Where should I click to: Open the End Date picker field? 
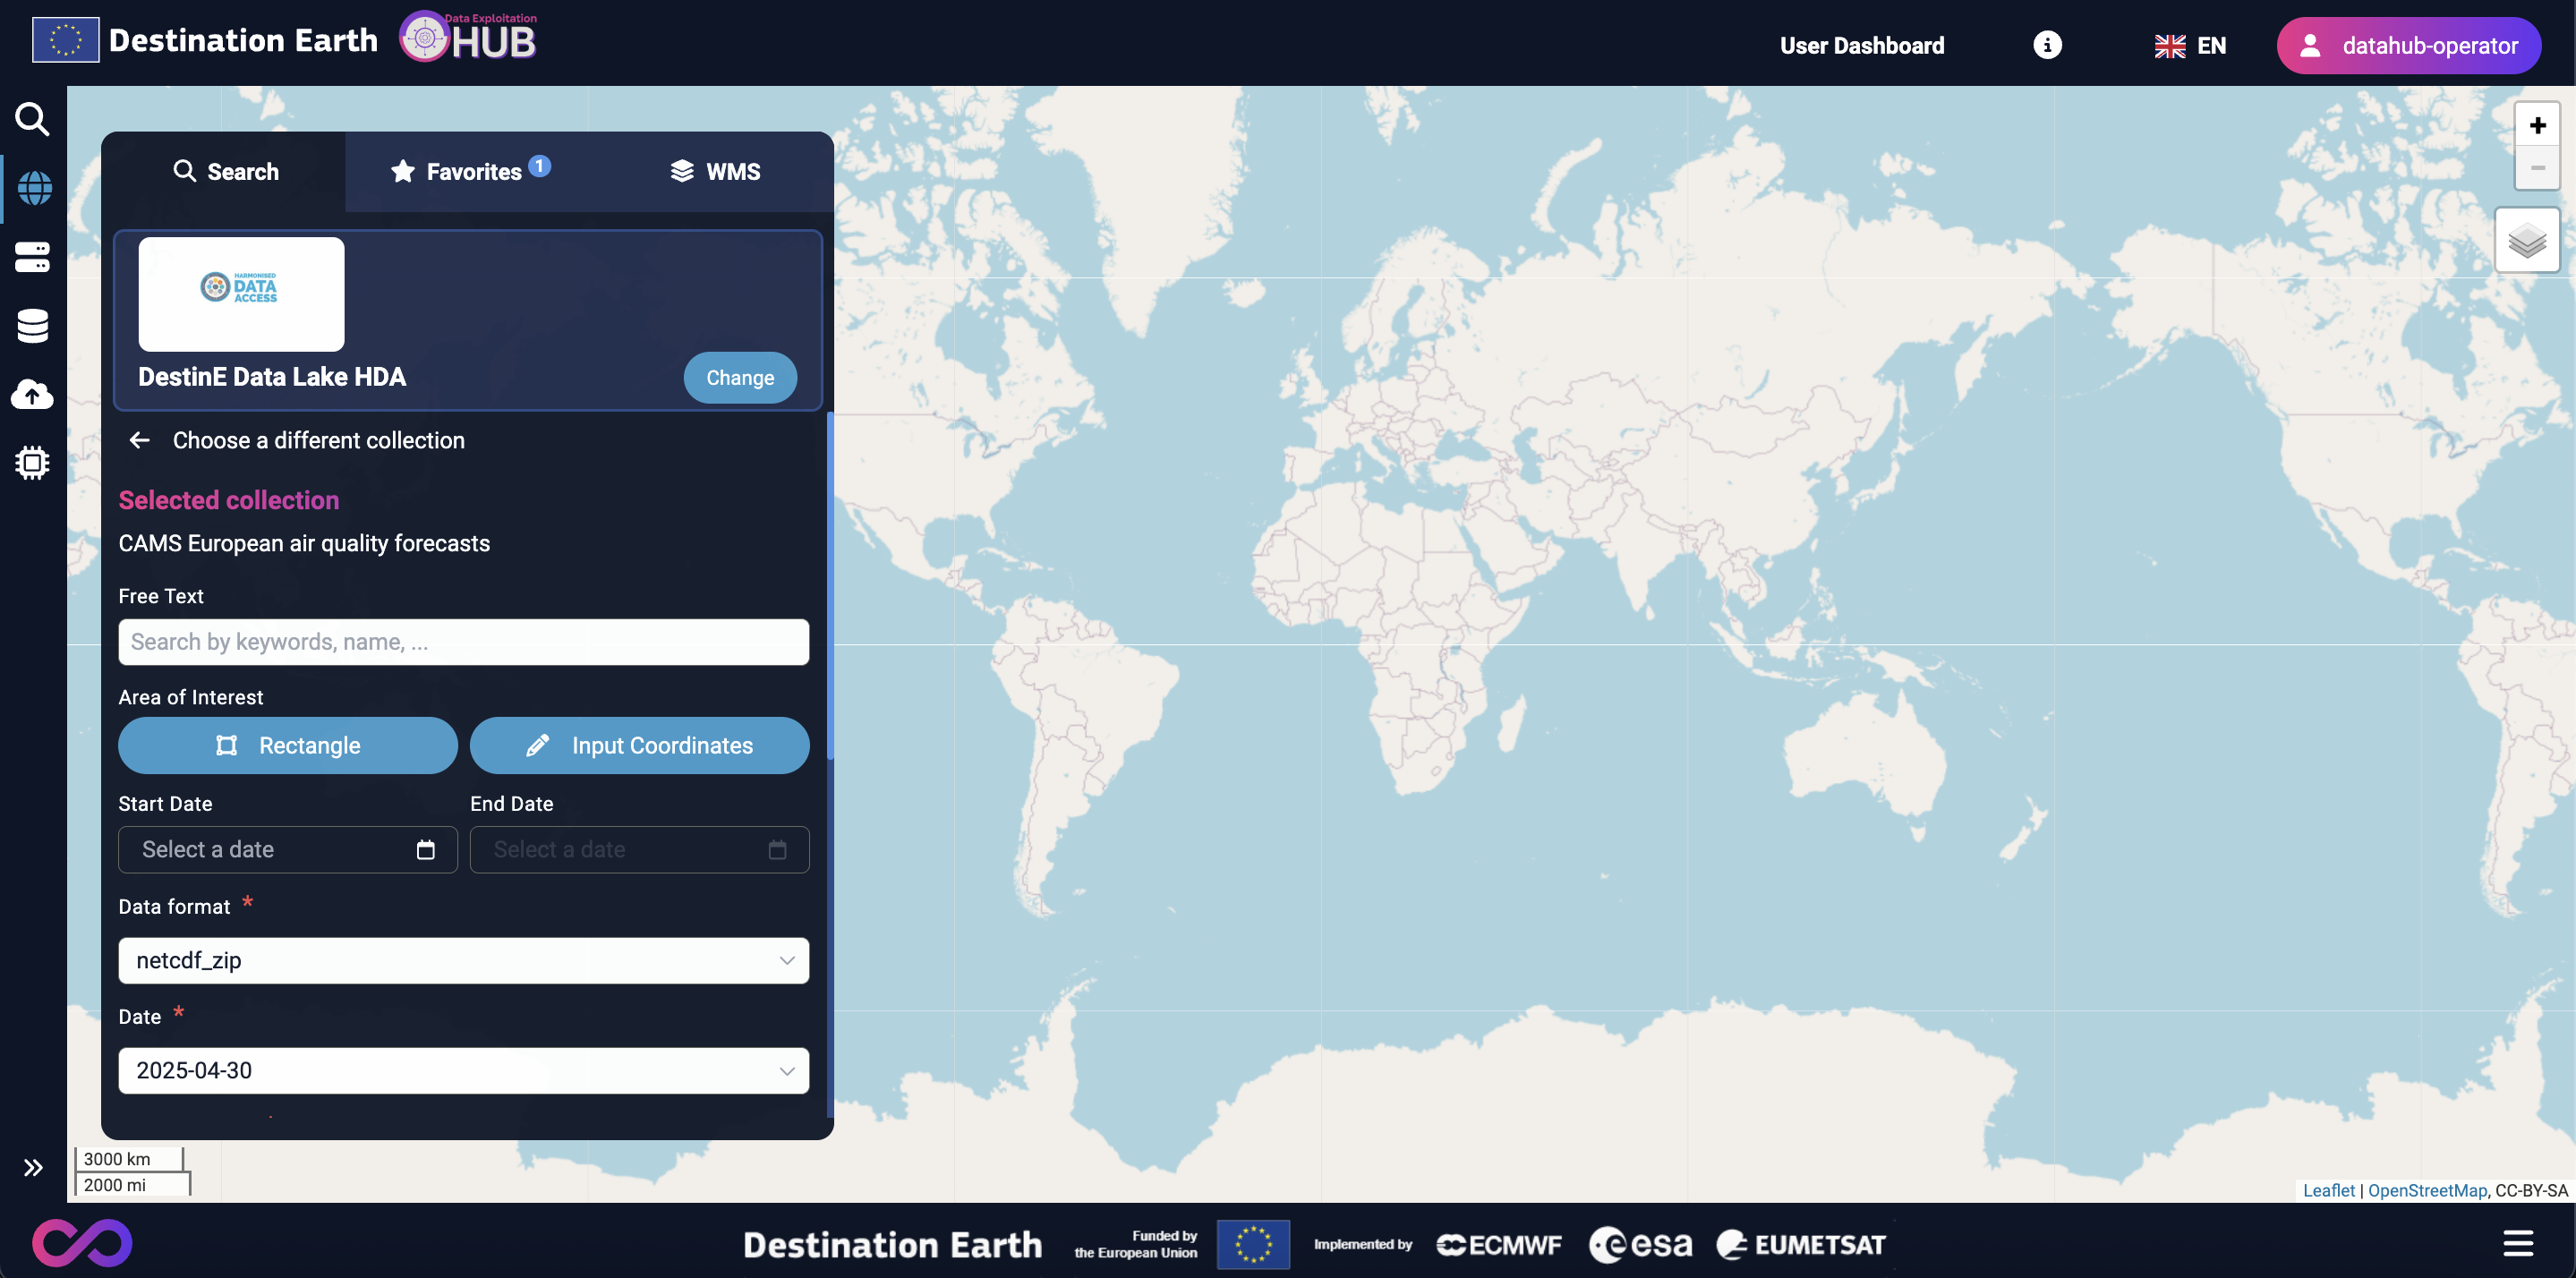click(x=639, y=849)
